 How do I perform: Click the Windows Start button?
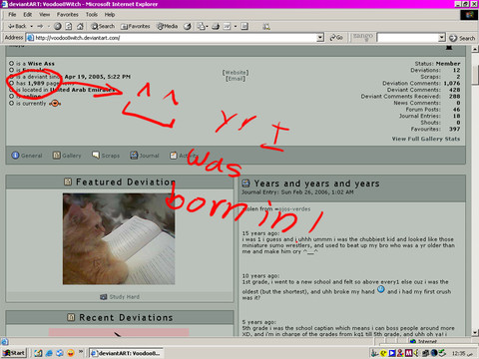14,353
